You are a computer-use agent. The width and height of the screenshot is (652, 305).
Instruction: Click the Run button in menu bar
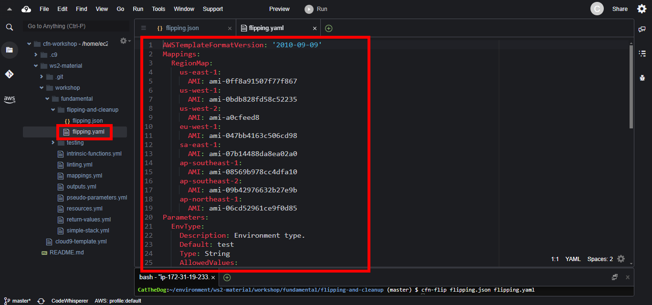coord(316,9)
